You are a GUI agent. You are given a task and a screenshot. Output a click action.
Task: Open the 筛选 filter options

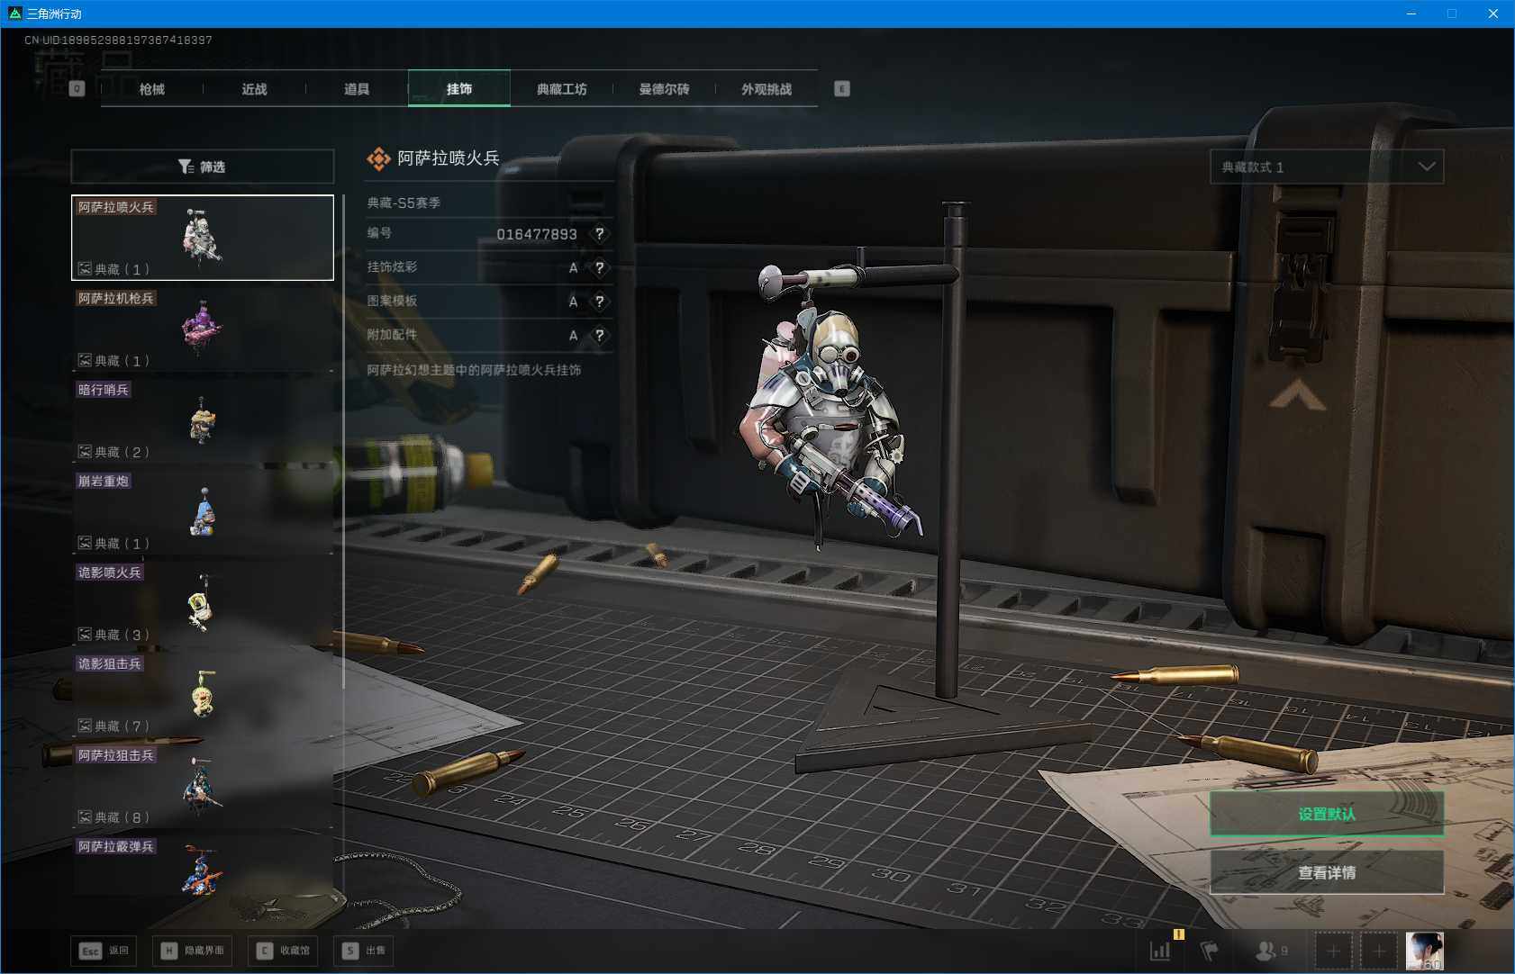(x=203, y=167)
